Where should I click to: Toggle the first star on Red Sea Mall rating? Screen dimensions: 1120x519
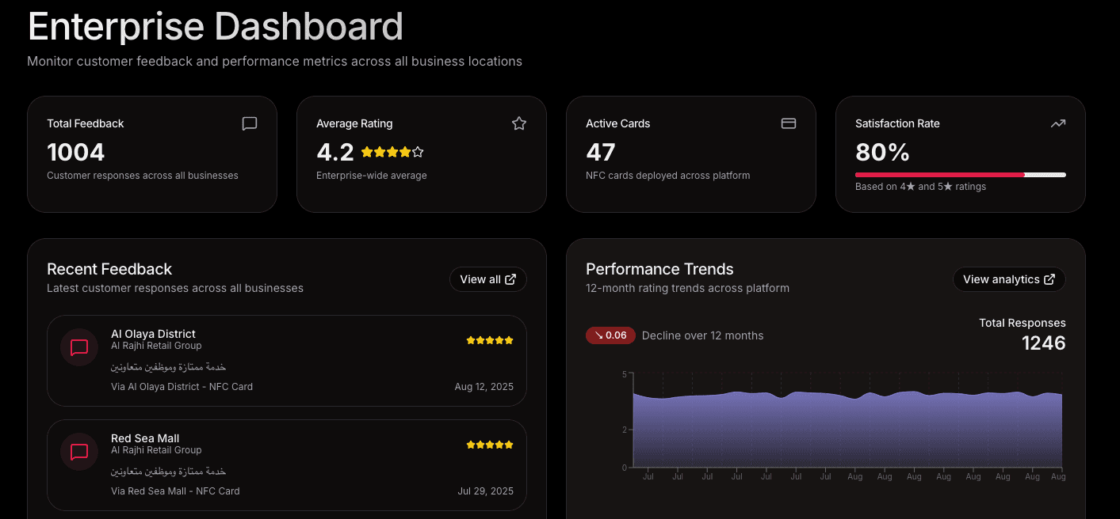470,444
